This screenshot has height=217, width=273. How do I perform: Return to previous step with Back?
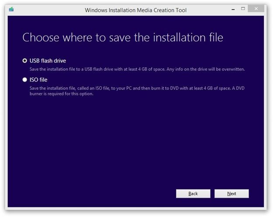193,193
